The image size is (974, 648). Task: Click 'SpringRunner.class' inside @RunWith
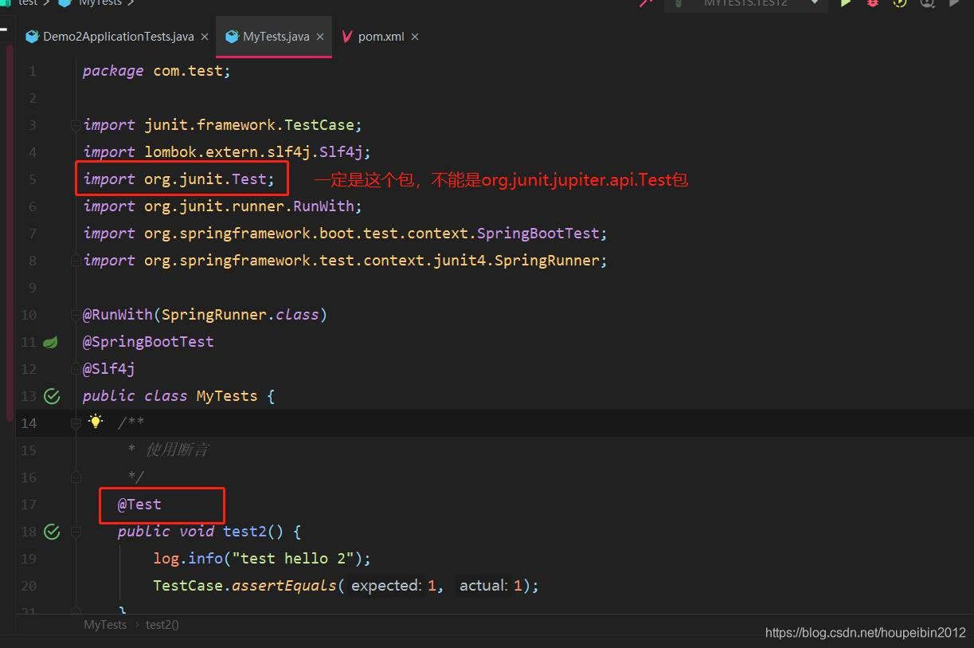click(240, 315)
